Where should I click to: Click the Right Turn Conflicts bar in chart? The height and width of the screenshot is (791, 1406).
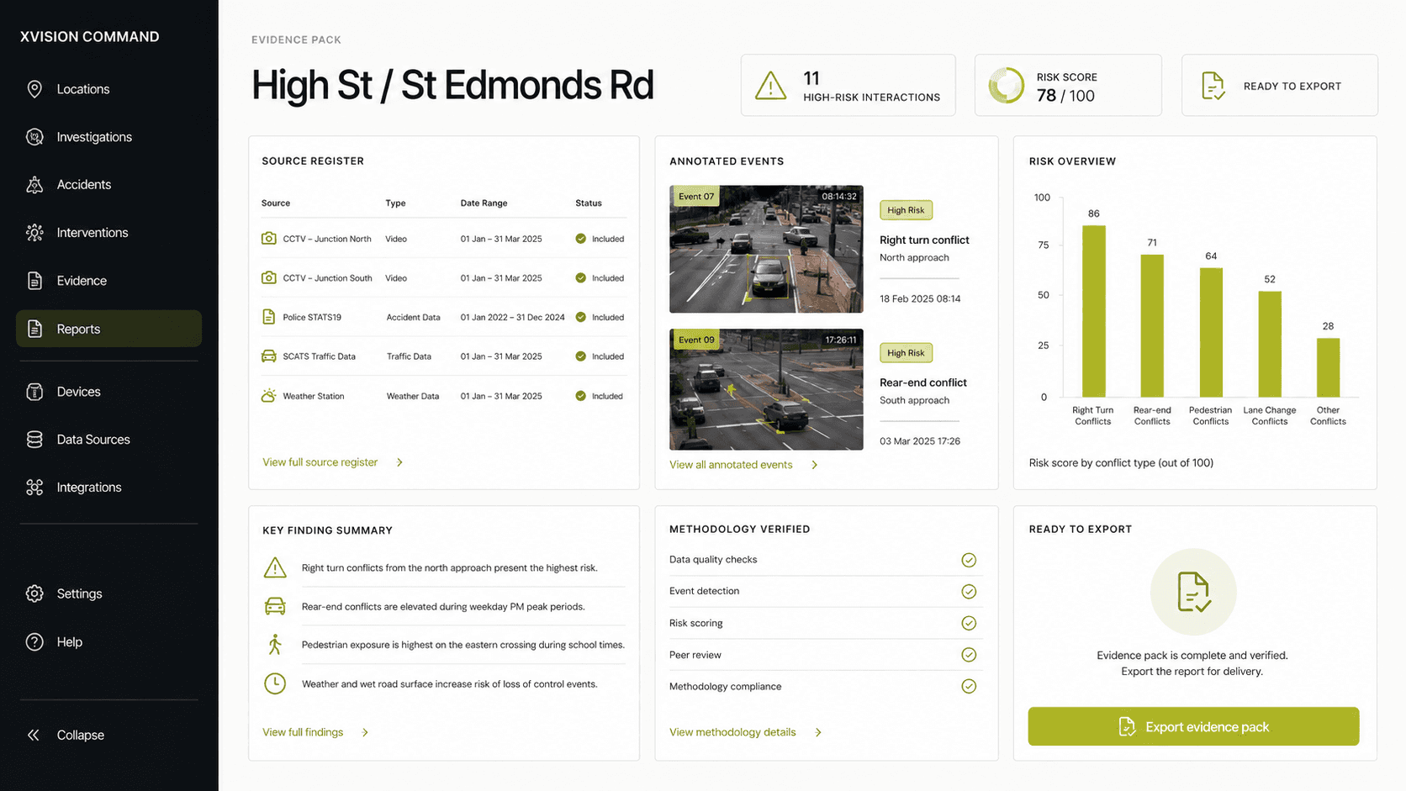click(x=1093, y=311)
